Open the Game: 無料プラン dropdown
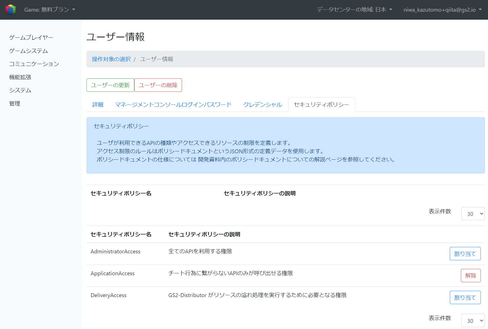488x329 pixels. [x=50, y=10]
